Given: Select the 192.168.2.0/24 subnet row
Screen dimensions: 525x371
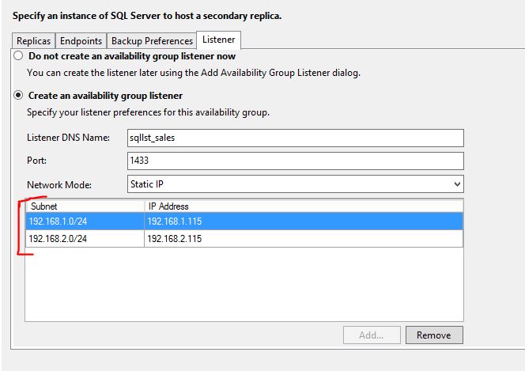Looking at the screenshot, I should coord(85,238).
